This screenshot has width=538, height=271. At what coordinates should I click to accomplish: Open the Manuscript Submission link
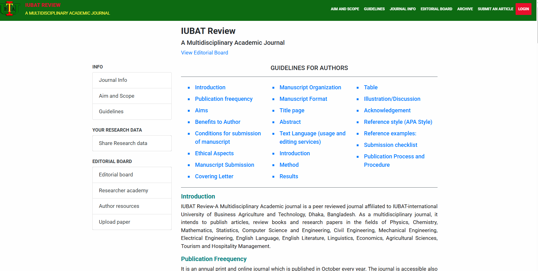[225, 165]
